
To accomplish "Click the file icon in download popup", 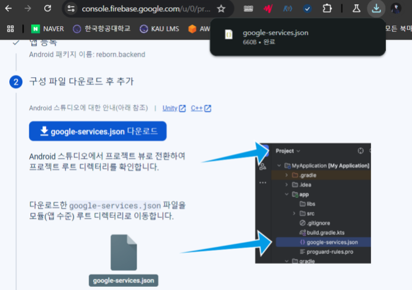I will coord(229,35).
